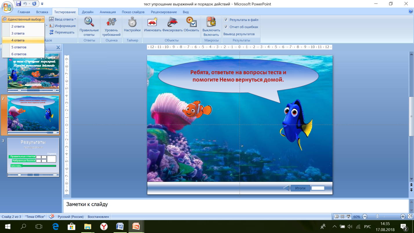Screen dimensions: 414x233
Task: Go to previous slide using scrollbar arrow
Action: 411,184
